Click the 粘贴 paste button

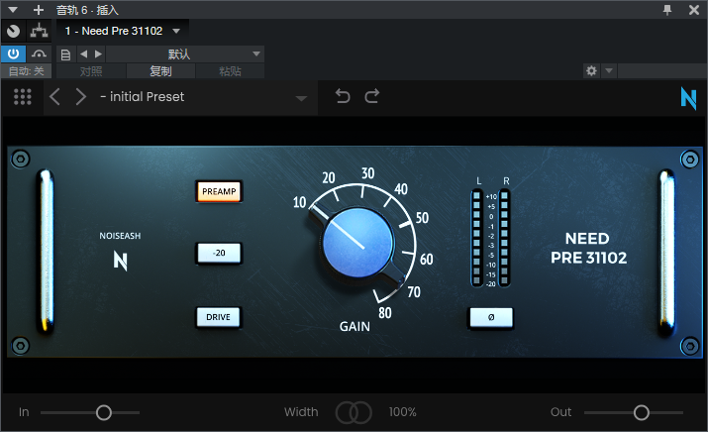click(x=230, y=71)
